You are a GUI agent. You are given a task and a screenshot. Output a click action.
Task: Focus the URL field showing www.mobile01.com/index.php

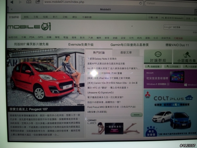coord(93,2)
